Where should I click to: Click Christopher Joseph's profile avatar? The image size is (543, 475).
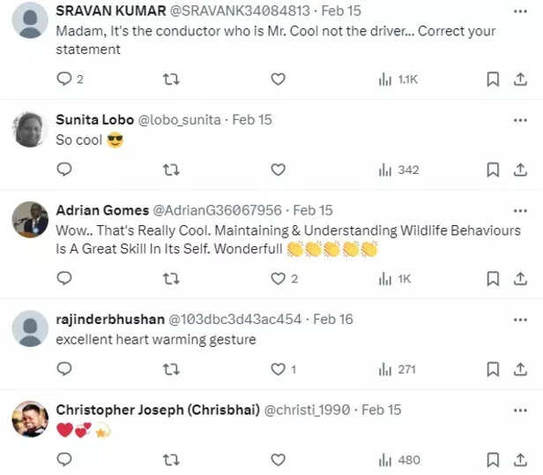(30, 419)
